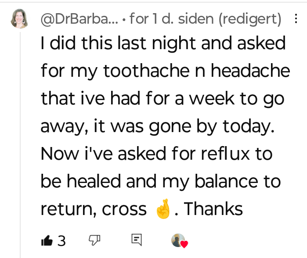Click the red heart badge
Viewport: 307px width, 258px height.
184,244
